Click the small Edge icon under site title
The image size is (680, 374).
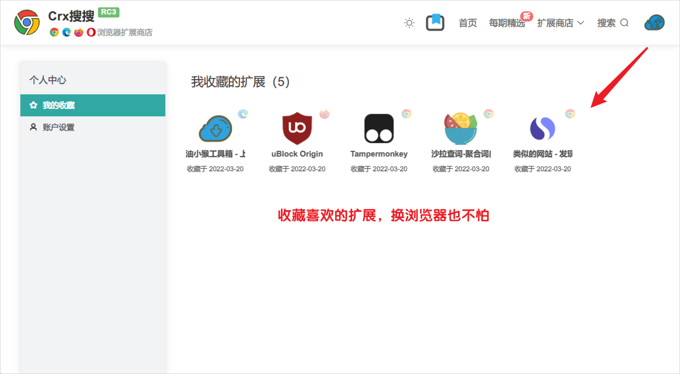66,32
